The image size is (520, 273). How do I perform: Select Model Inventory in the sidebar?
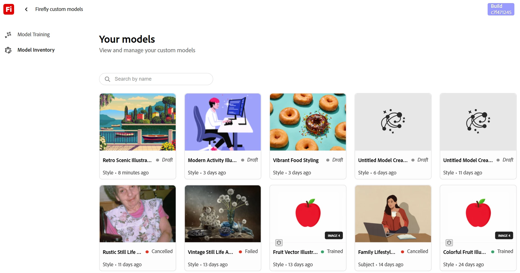[x=36, y=50]
